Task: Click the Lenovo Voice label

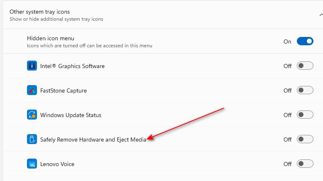Action: tap(57, 164)
